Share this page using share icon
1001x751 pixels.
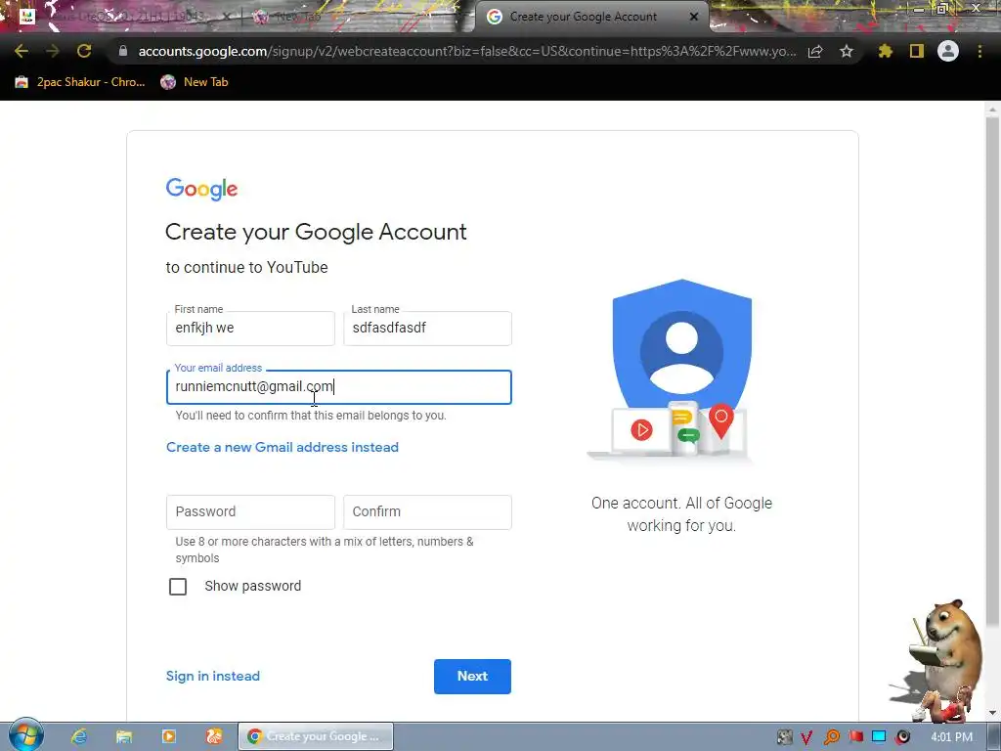click(x=815, y=51)
